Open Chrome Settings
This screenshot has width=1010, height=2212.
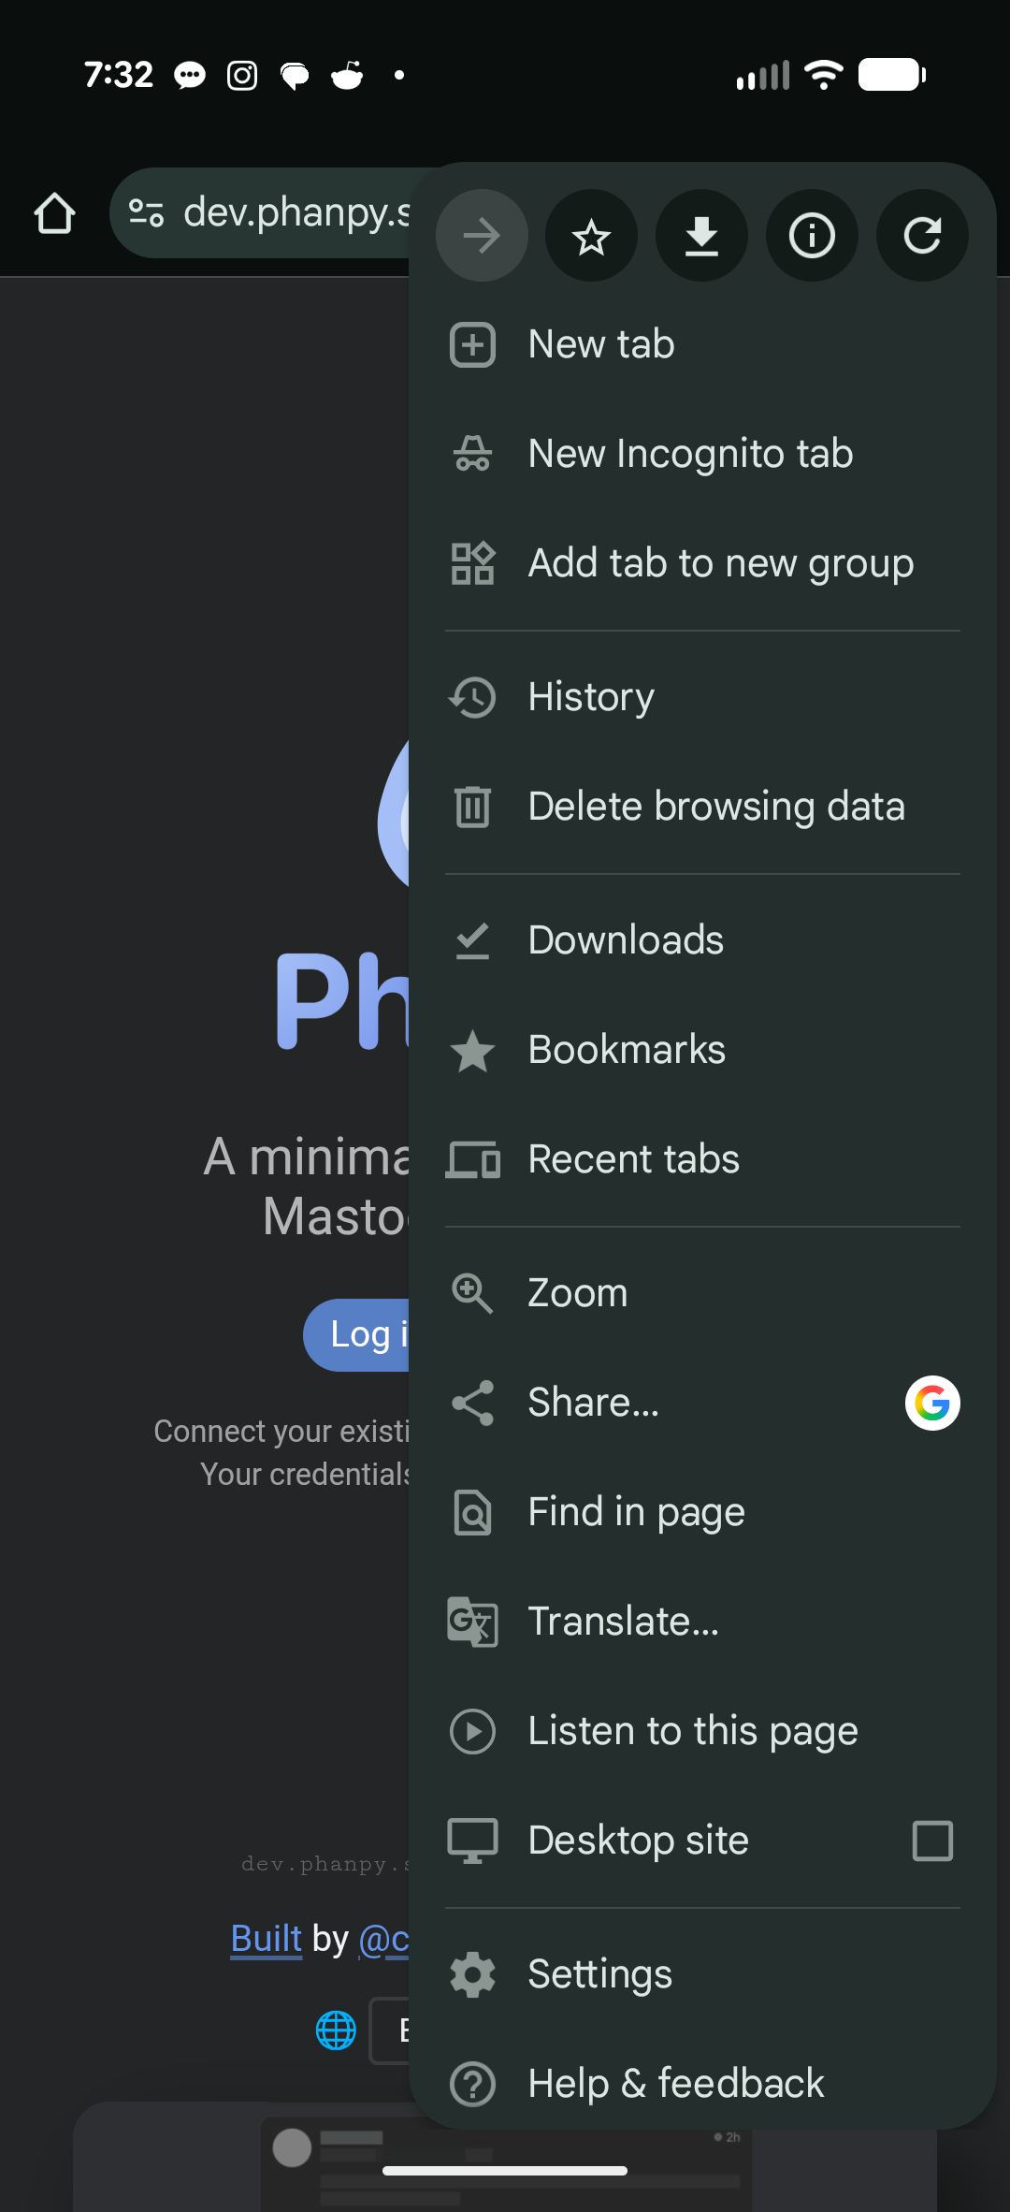pos(599,1974)
